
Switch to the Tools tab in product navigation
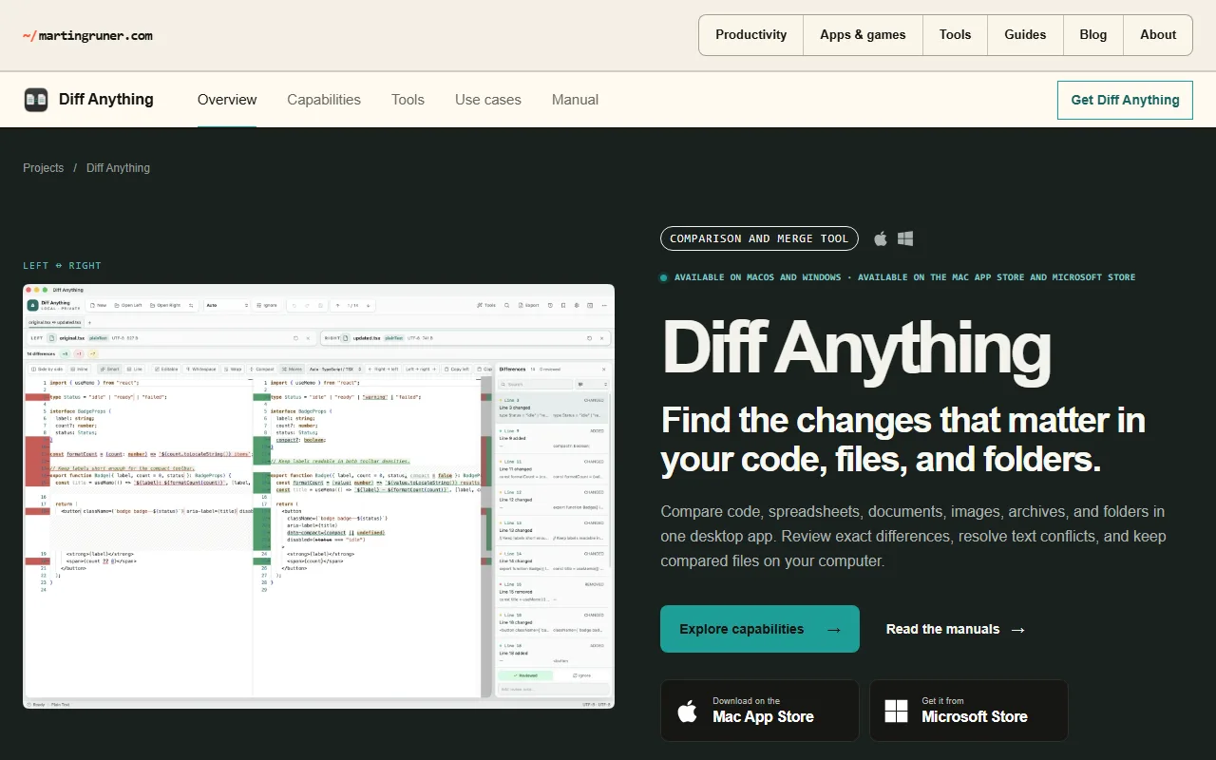[408, 100]
